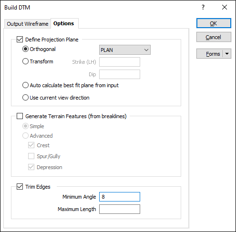Select the Options tab

pos(64,23)
